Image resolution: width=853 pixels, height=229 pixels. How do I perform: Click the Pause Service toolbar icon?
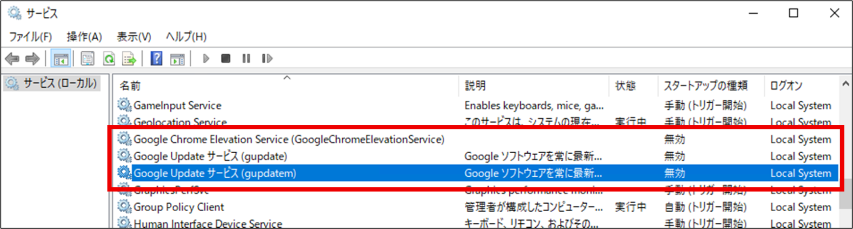click(246, 58)
